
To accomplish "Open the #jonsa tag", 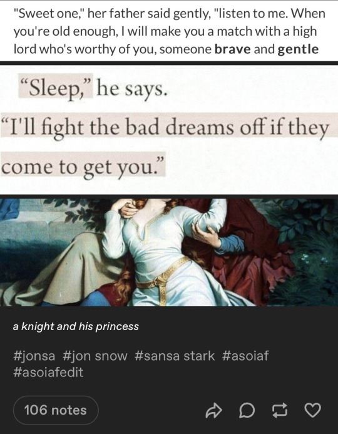I will pos(34,356).
